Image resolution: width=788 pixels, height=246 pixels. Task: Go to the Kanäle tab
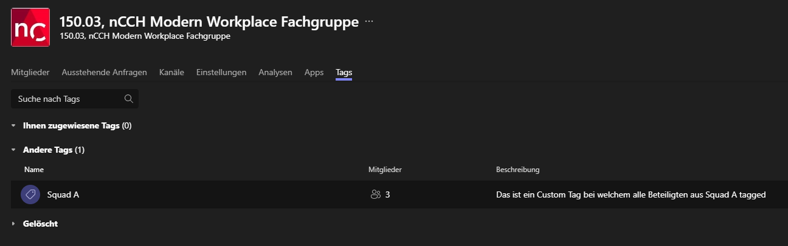[171, 73]
